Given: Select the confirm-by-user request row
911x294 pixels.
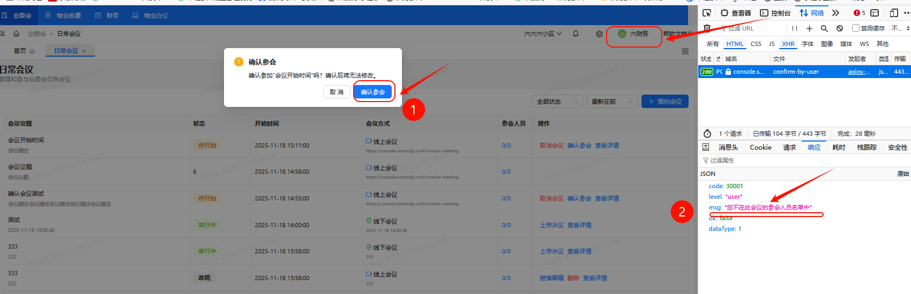Looking at the screenshot, I should (x=804, y=72).
